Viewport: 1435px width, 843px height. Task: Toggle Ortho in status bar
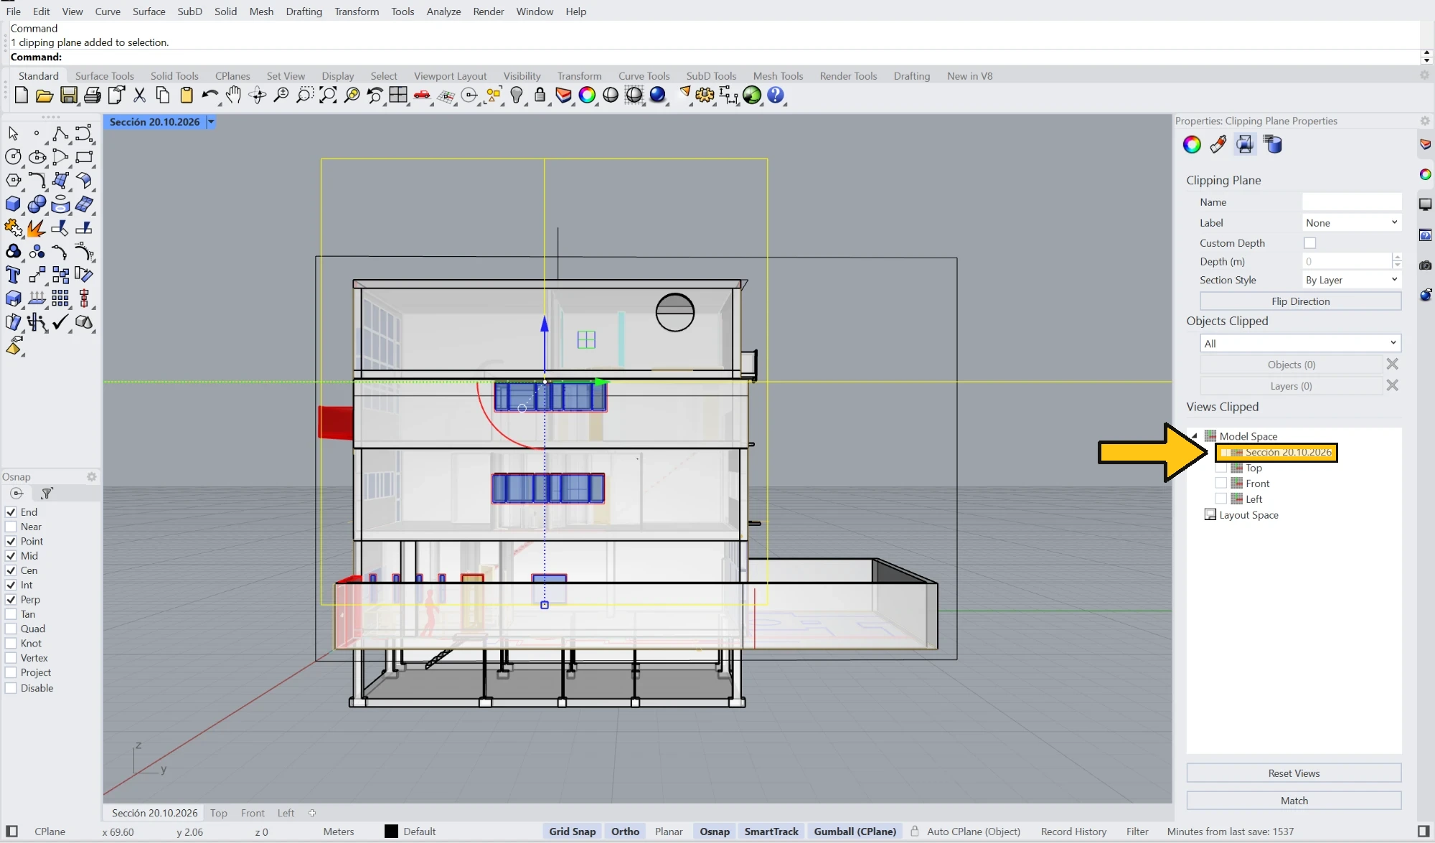(x=625, y=832)
